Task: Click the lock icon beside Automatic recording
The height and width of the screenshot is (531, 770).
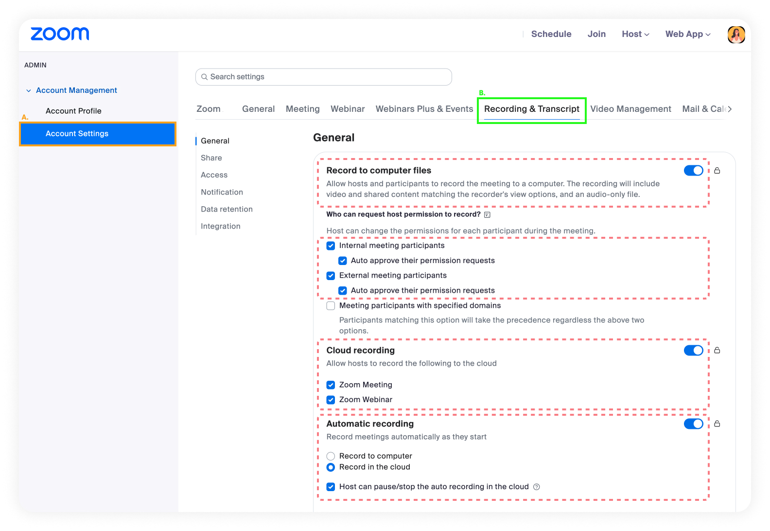Action: pyautogui.click(x=717, y=424)
